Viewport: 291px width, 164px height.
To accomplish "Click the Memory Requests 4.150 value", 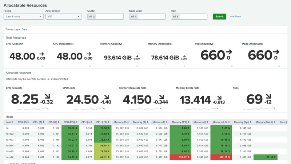I will (137, 99).
